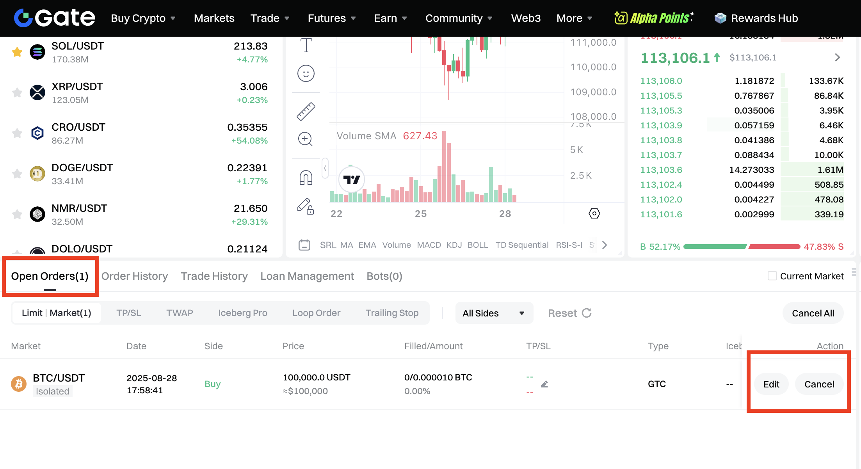Click Edit on the BTC/USDT order
861x469 pixels.
[771, 384]
